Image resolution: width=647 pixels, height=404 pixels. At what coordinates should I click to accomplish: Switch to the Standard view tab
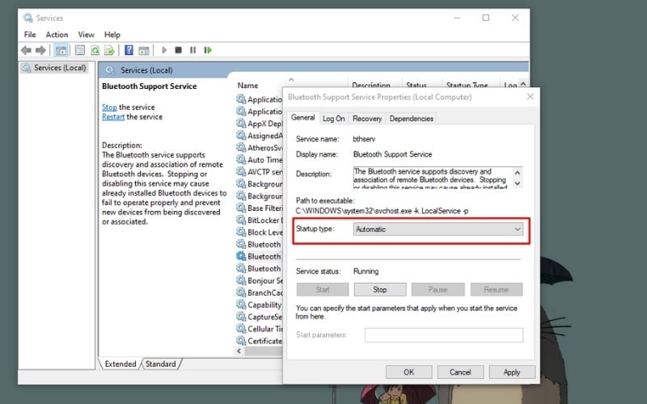[160, 364]
